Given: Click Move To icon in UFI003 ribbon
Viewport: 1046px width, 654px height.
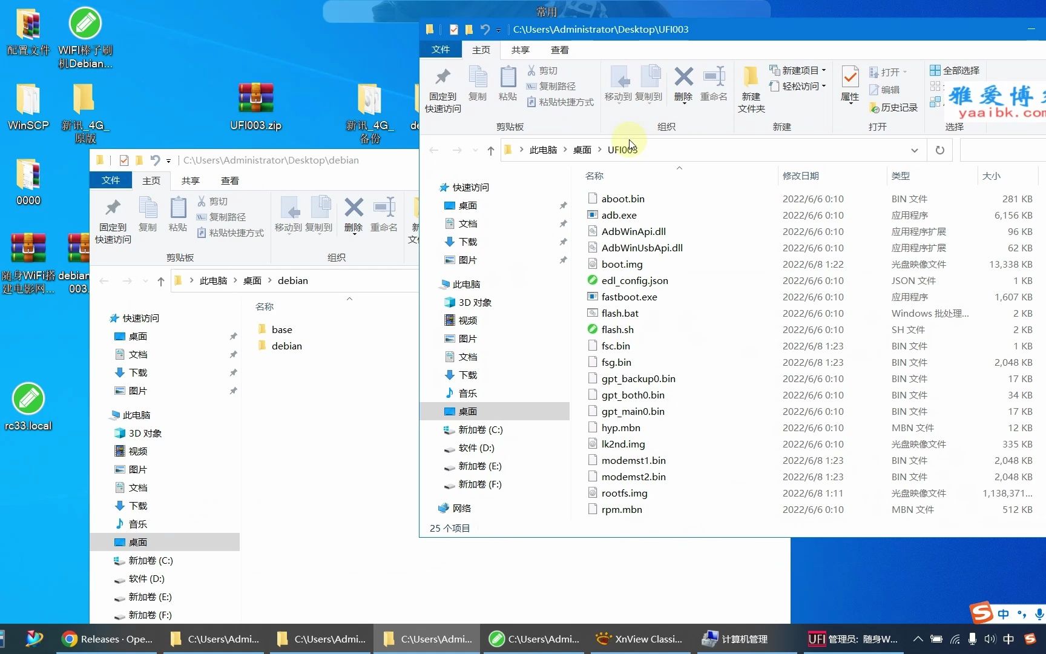Looking at the screenshot, I should pyautogui.click(x=618, y=85).
